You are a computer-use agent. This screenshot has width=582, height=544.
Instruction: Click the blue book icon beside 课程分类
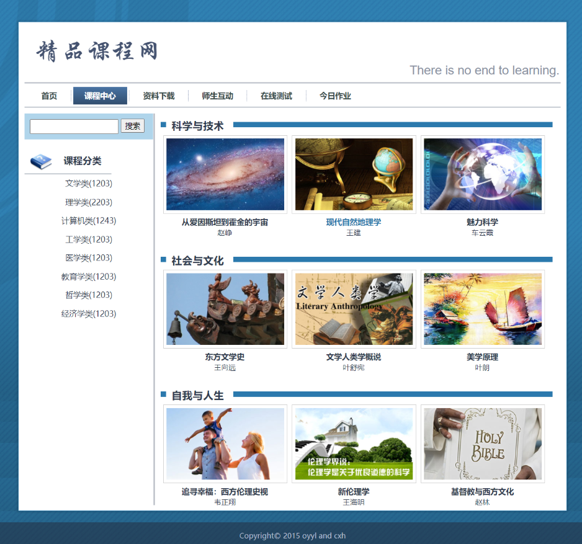(x=41, y=161)
